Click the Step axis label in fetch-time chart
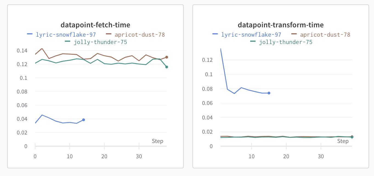Screen dimensions: 374x176 point(157,141)
